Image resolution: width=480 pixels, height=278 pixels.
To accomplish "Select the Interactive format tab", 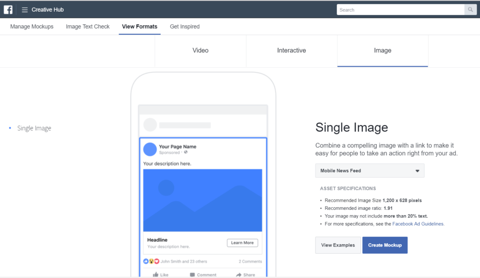I will [292, 51].
